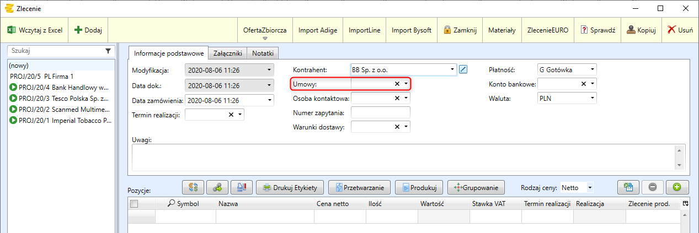Click the gray minus remove position icon
The image size is (699, 233).
click(653, 187)
